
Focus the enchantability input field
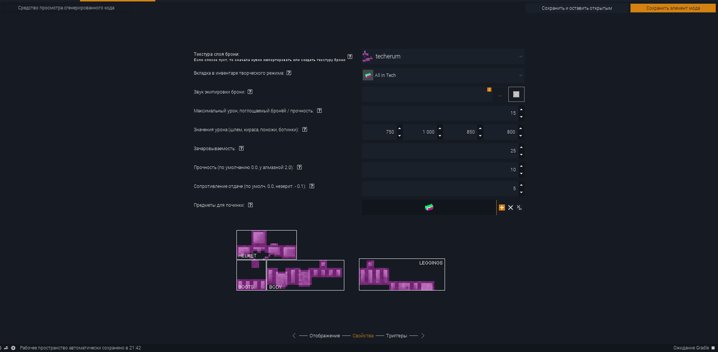pos(440,151)
